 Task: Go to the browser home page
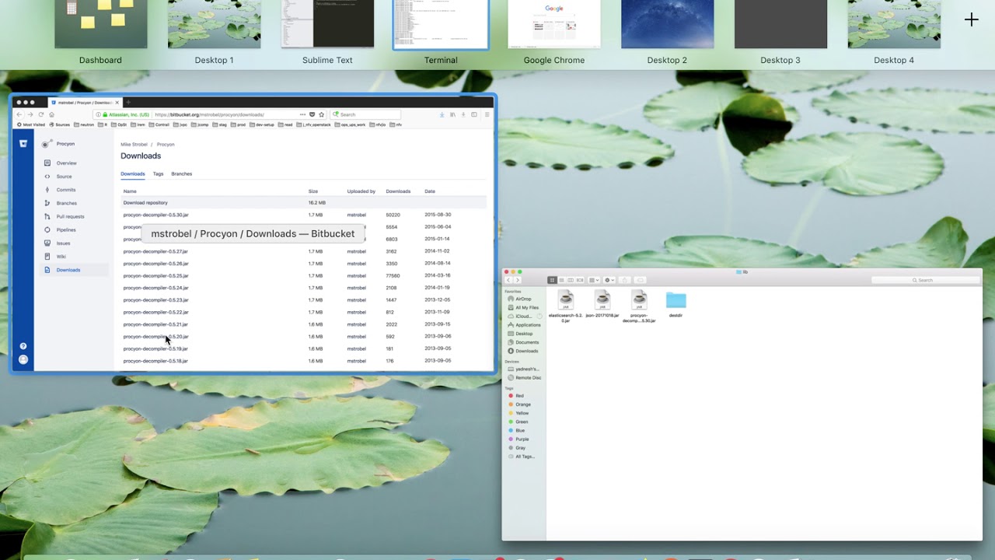pyautogui.click(x=51, y=114)
